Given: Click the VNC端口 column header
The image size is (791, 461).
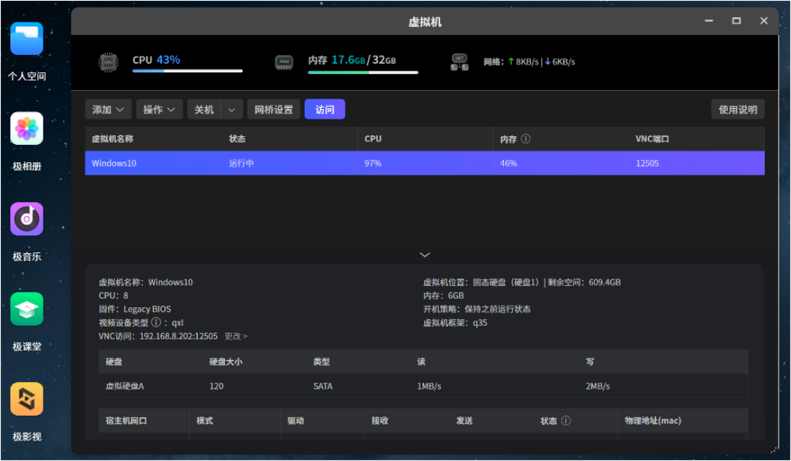Looking at the screenshot, I should click(652, 138).
